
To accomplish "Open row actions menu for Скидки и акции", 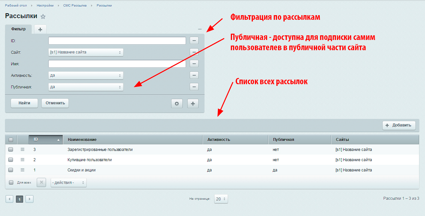I will pos(23,170).
